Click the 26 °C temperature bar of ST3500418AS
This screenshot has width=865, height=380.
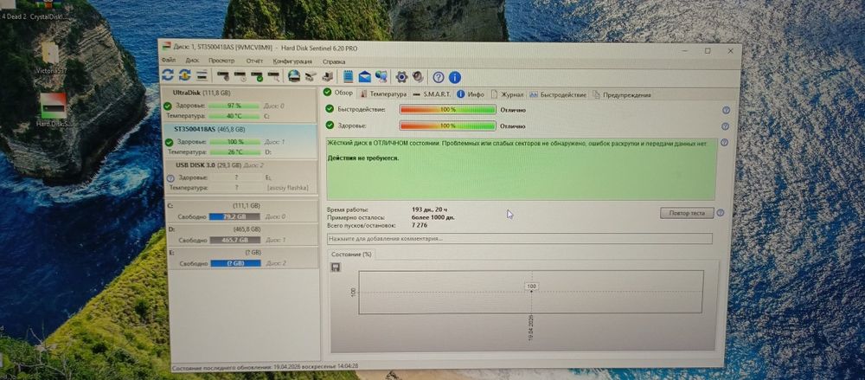coord(234,151)
